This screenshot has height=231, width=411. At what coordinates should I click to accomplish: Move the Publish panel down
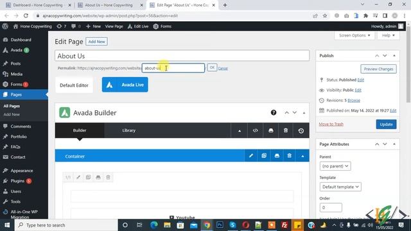pyautogui.click(x=385, y=56)
